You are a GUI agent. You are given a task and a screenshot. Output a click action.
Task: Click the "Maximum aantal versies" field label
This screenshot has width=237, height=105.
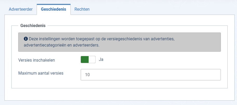point(41,73)
